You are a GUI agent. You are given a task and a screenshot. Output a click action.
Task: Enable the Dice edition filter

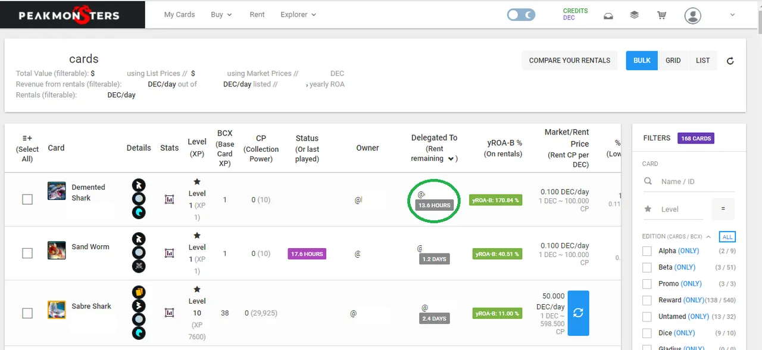[x=647, y=333]
